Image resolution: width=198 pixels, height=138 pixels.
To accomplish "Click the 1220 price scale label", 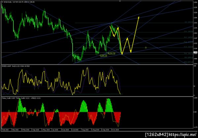I will (195, 12).
